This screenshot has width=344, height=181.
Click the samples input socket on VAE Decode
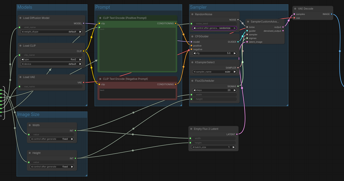click(294, 14)
